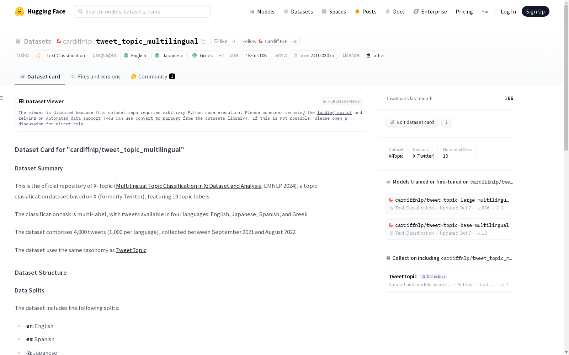Viewport: 569px width, 355px height.
Task: Follow Cardiff NLP
Action: [x=265, y=41]
